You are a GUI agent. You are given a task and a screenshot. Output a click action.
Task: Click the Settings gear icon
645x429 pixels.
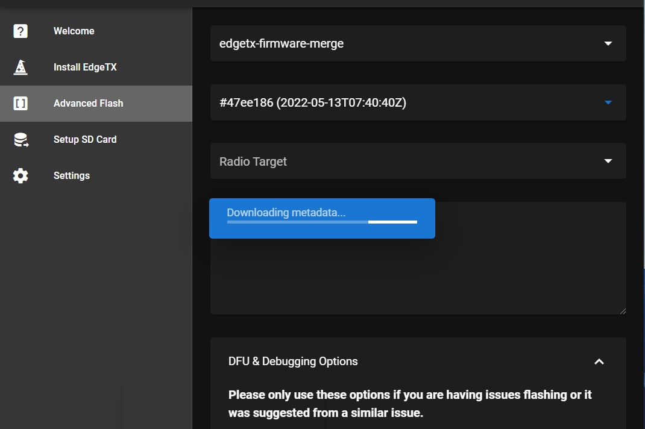[x=20, y=175]
